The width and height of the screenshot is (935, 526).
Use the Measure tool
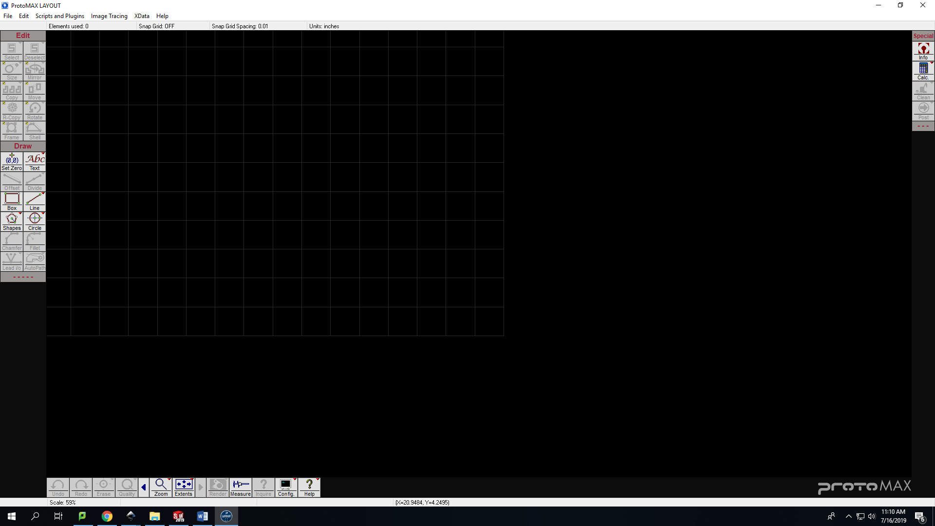(x=241, y=487)
